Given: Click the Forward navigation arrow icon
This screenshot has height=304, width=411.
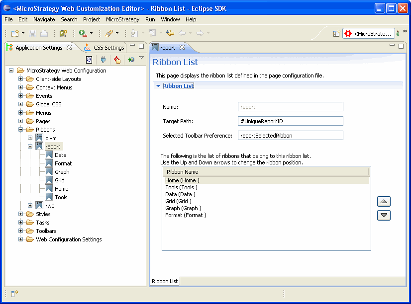Looking at the screenshot, I should click(200, 33).
